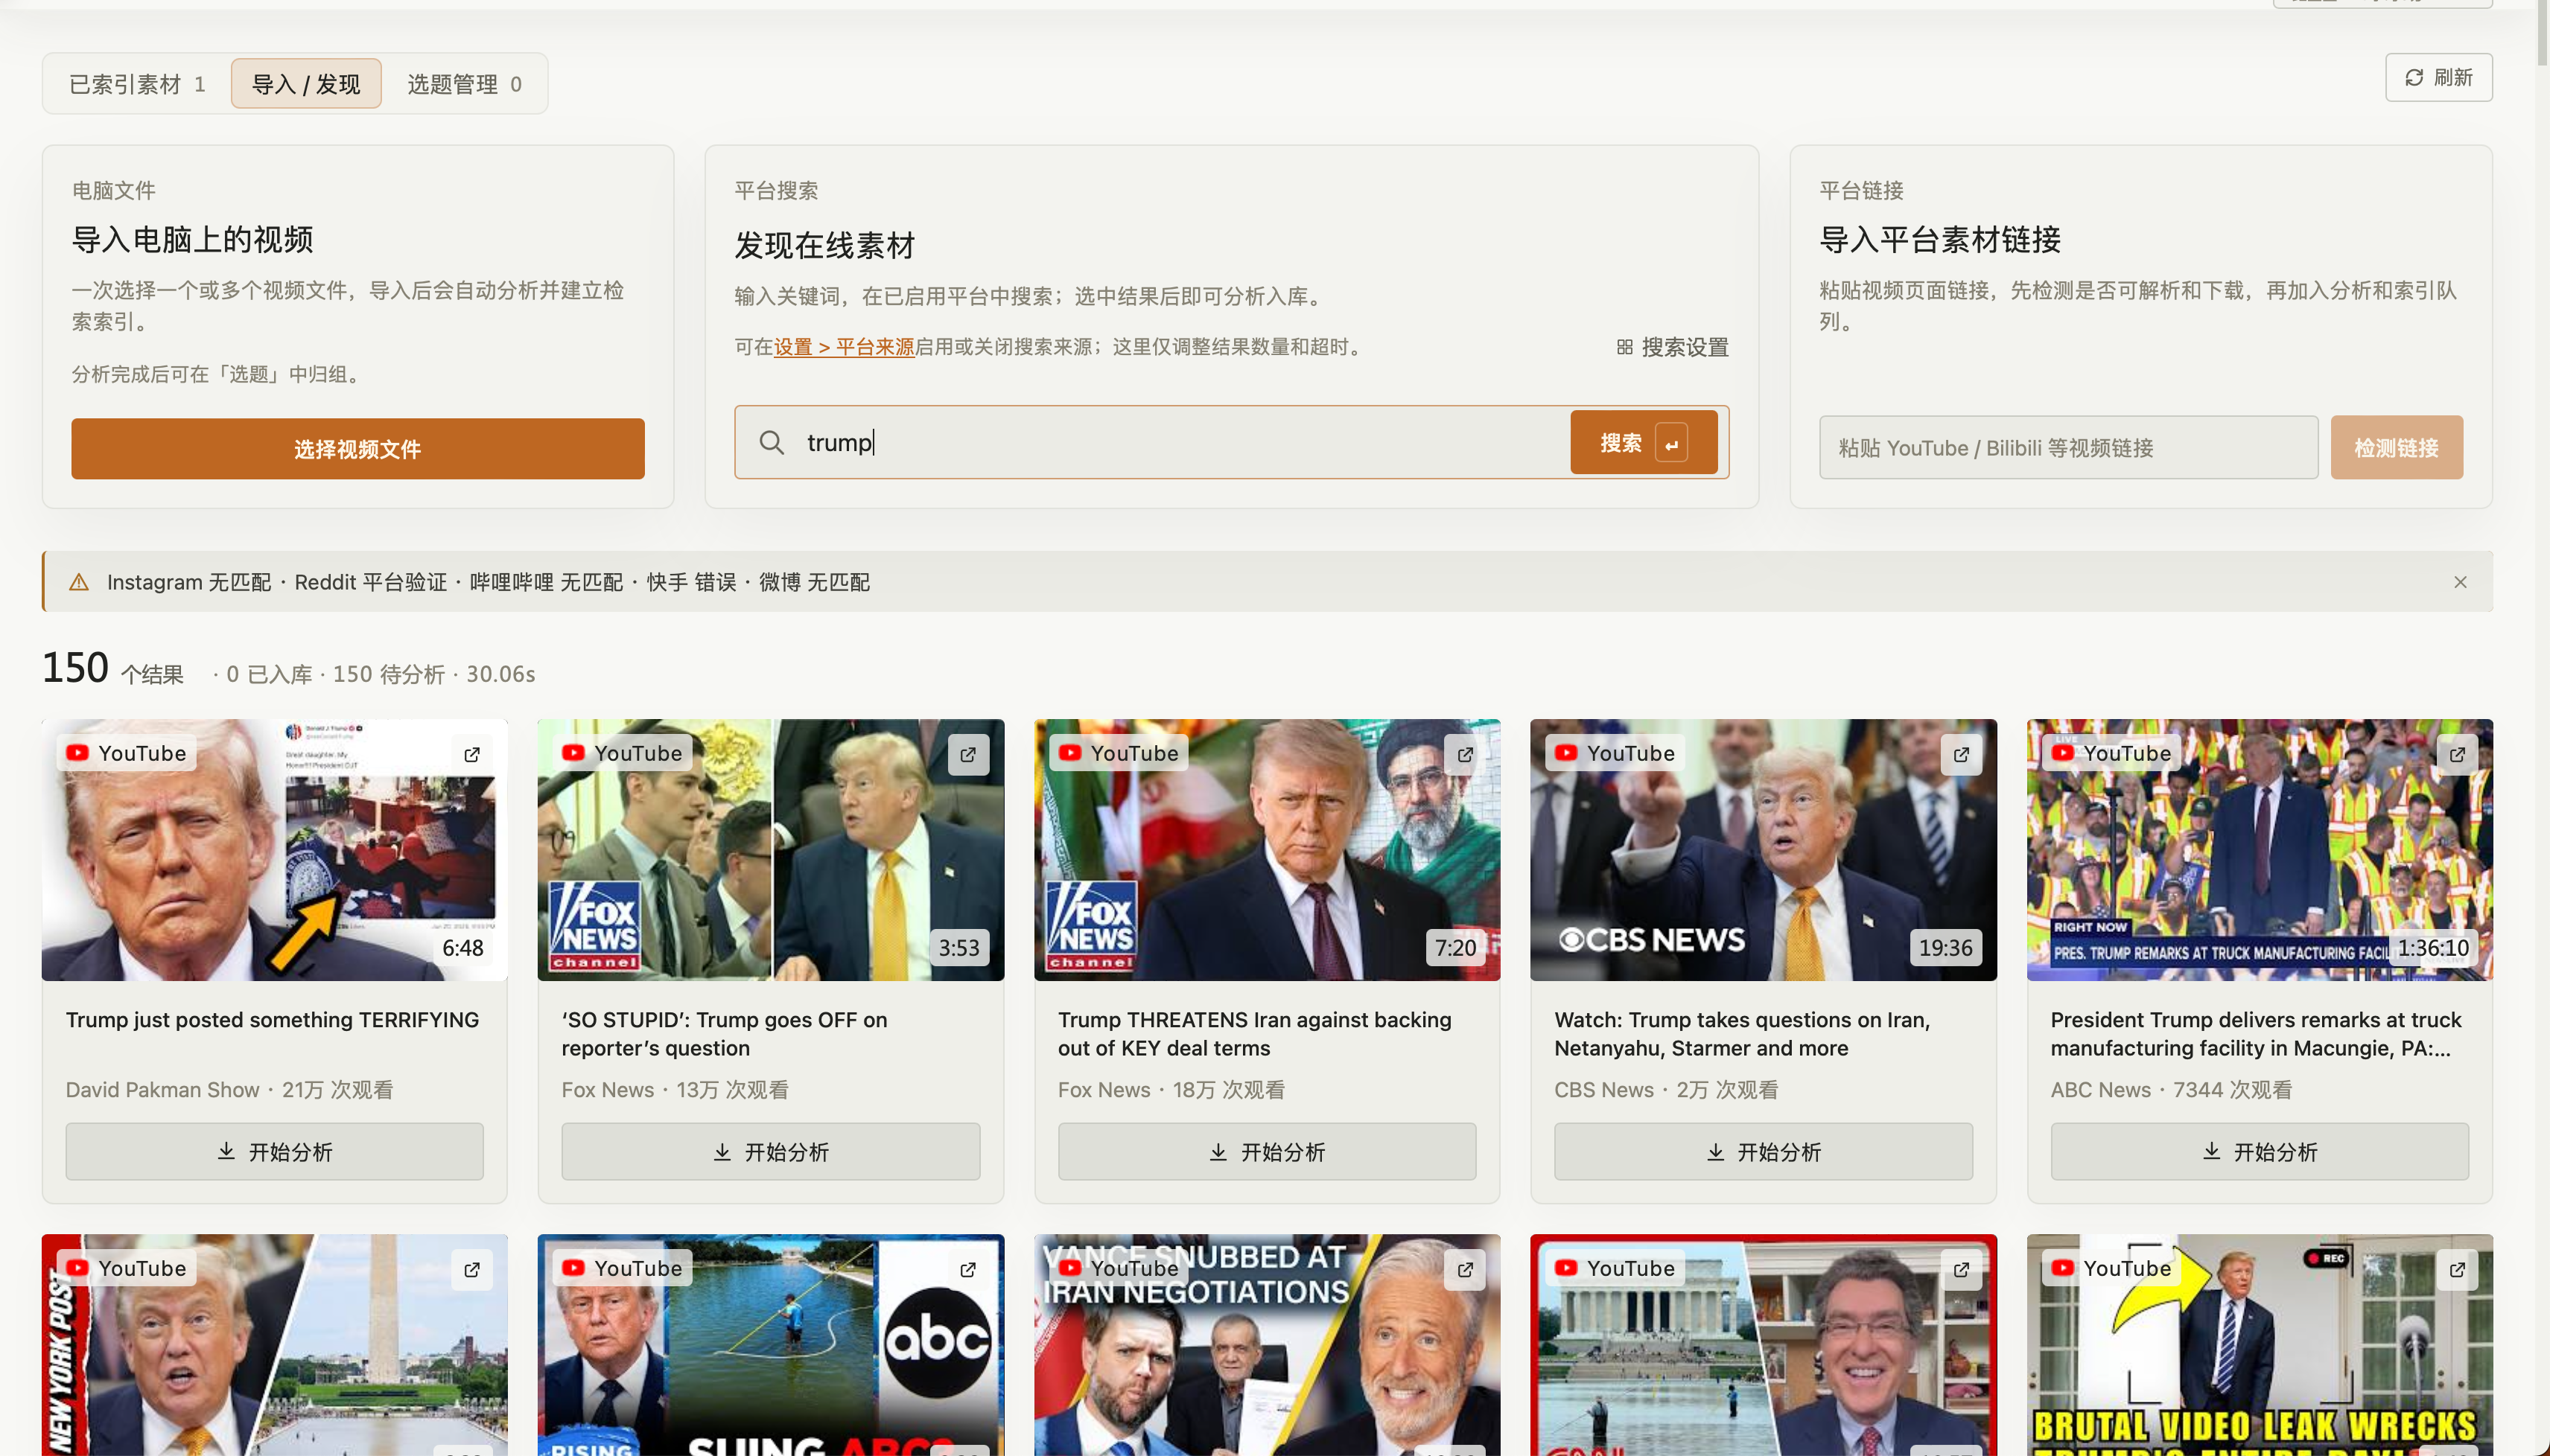2550x1456 pixels.
Task: Open the 选题管理 tab
Action: pos(464,84)
